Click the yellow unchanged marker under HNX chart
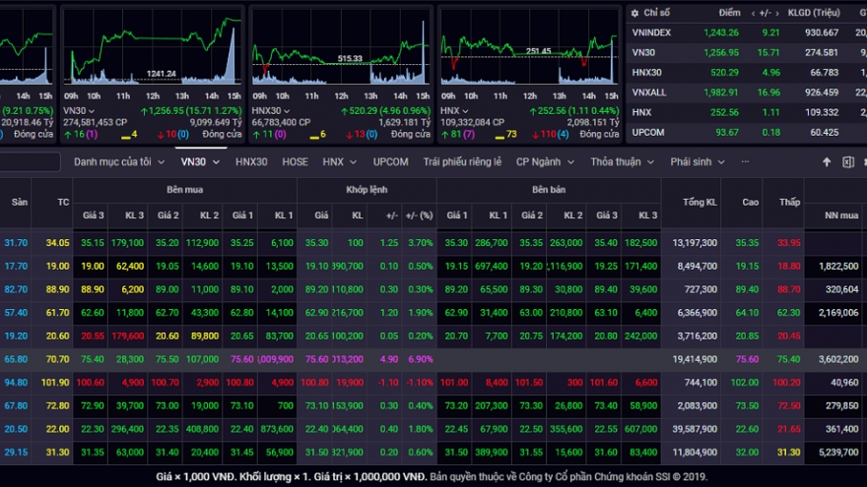Viewport: 867px width, 487px height. point(498,134)
